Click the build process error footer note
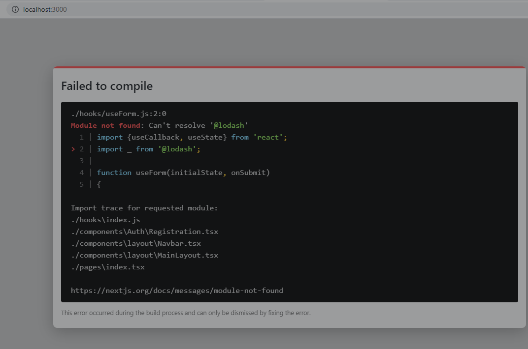 [x=186, y=313]
